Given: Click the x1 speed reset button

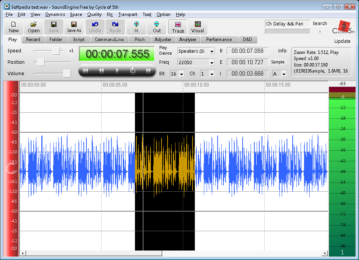Looking at the screenshot, I should click(x=71, y=50).
